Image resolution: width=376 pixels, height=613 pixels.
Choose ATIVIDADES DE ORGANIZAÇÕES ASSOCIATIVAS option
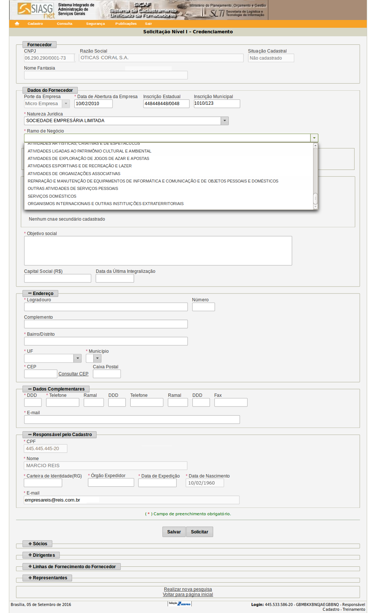point(74,174)
